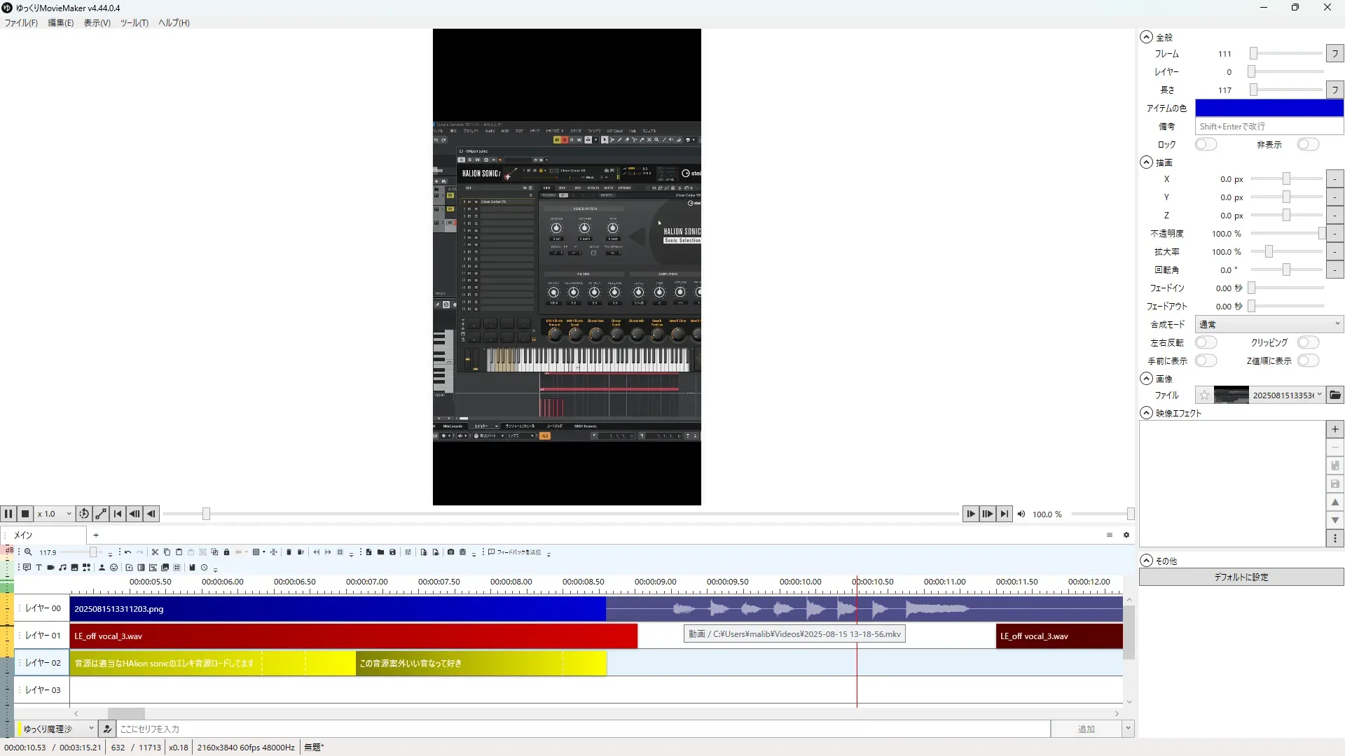1345x756 pixels.
Task: Add a text item with T icon
Action: [39, 568]
